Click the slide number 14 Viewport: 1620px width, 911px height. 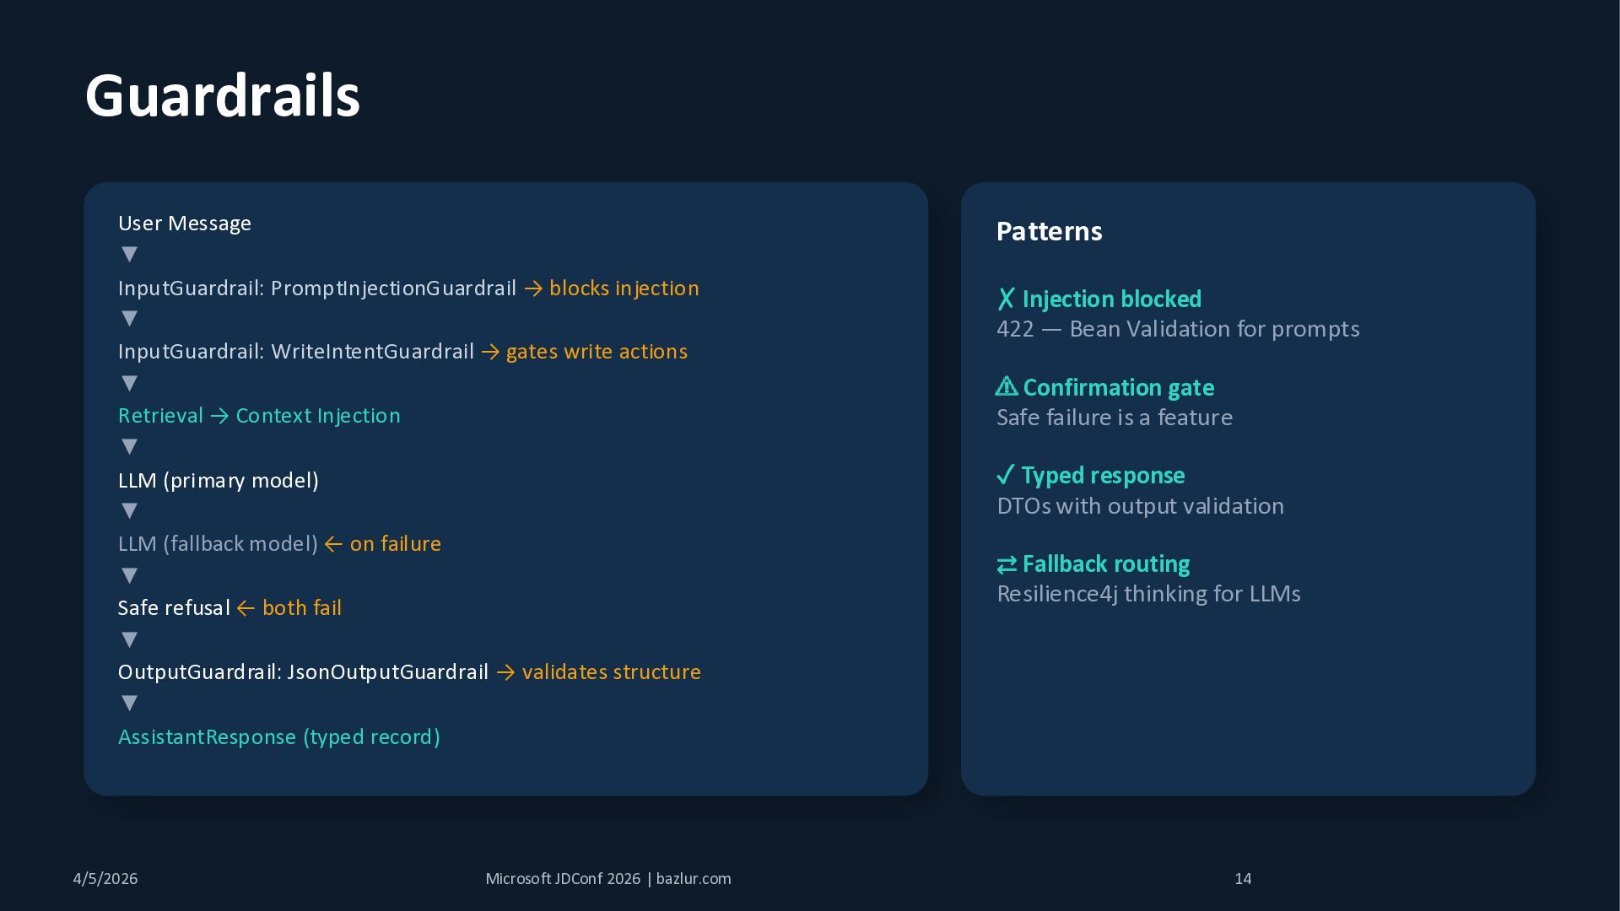(x=1243, y=878)
